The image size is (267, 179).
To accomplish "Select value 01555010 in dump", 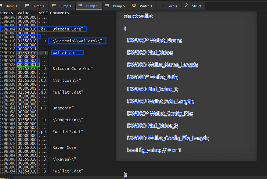I will [27, 108].
